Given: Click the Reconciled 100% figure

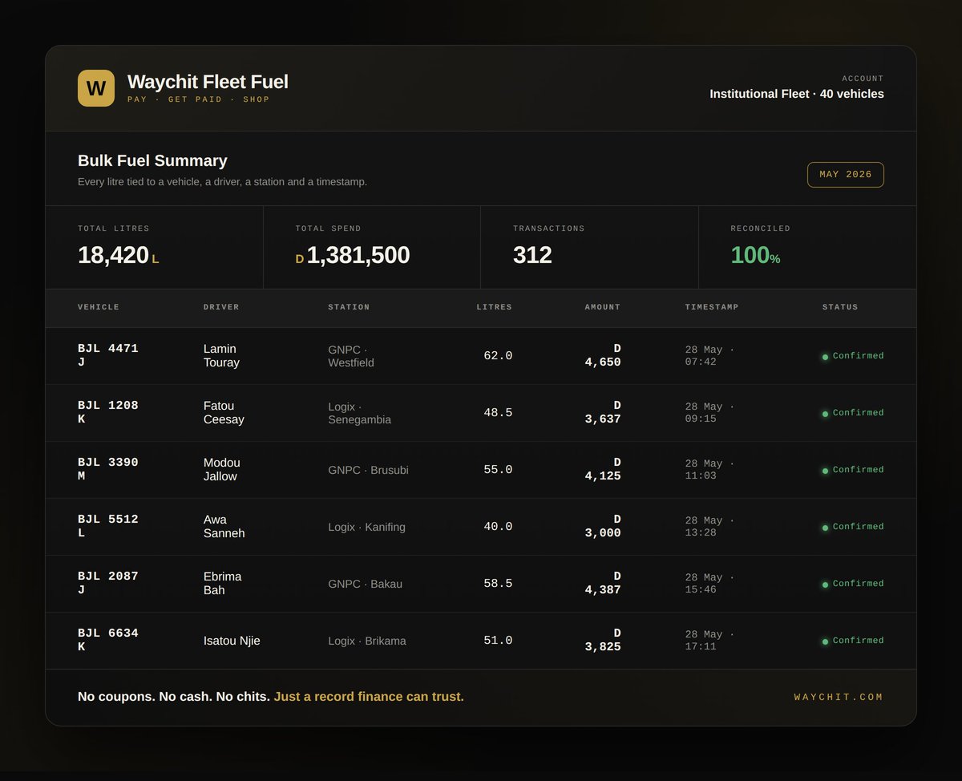Looking at the screenshot, I should (755, 255).
